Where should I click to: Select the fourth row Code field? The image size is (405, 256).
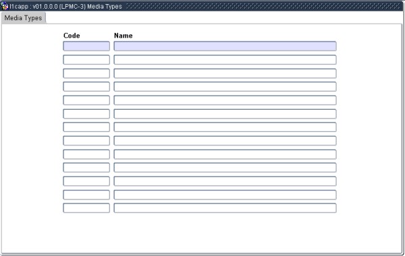pyautogui.click(x=86, y=87)
